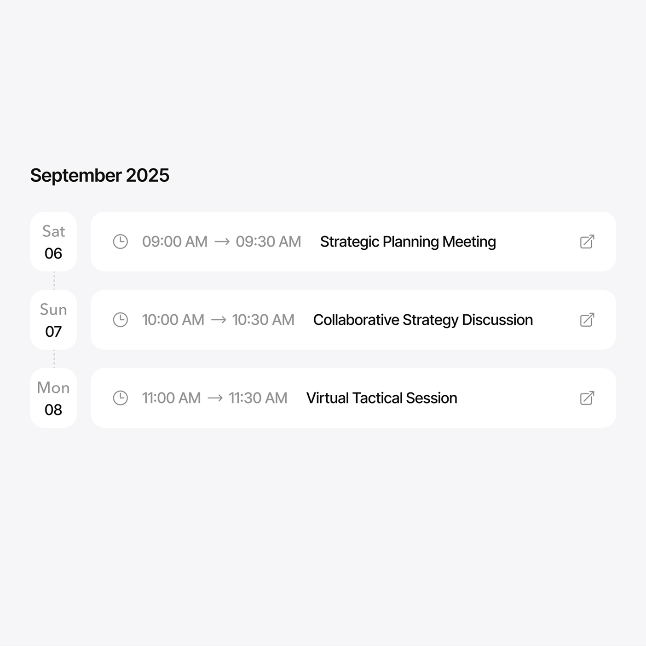Click the 10:00 AM start time
Image resolution: width=646 pixels, height=646 pixels.
click(173, 320)
